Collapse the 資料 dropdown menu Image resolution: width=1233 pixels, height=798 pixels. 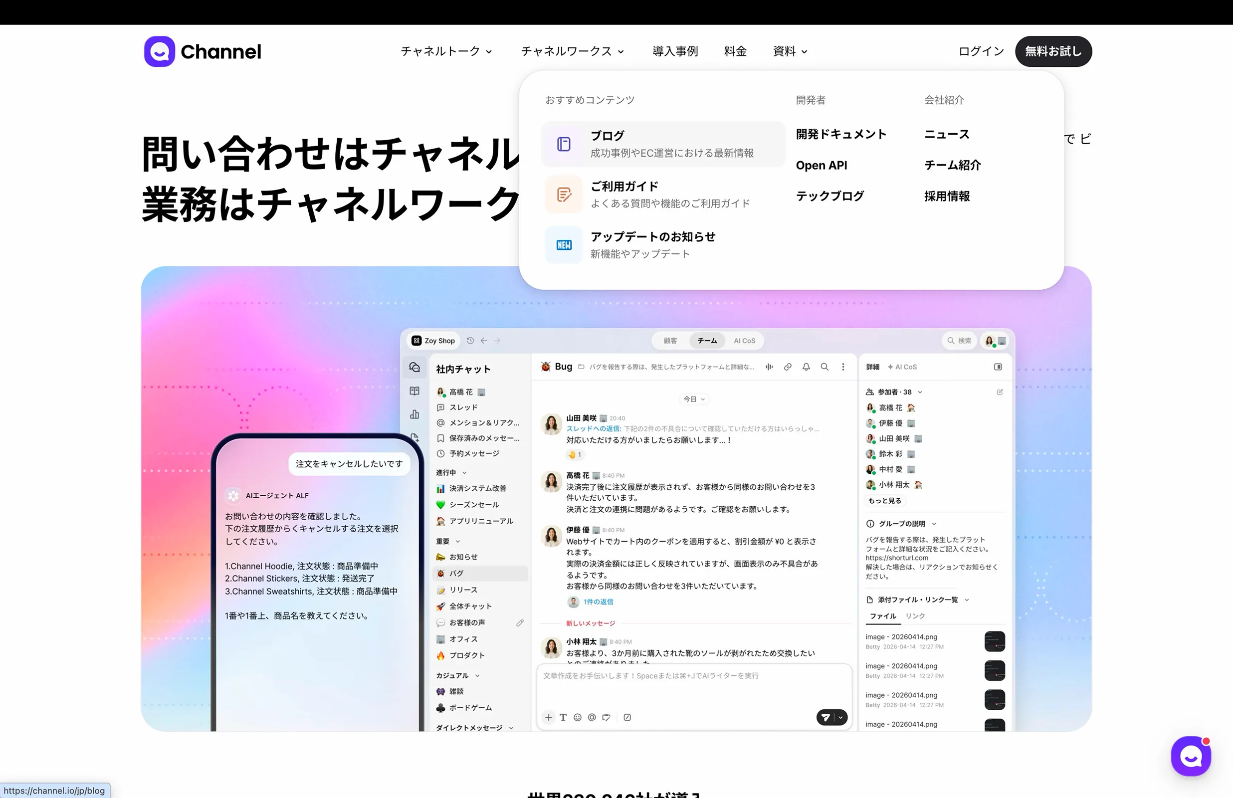click(x=790, y=51)
